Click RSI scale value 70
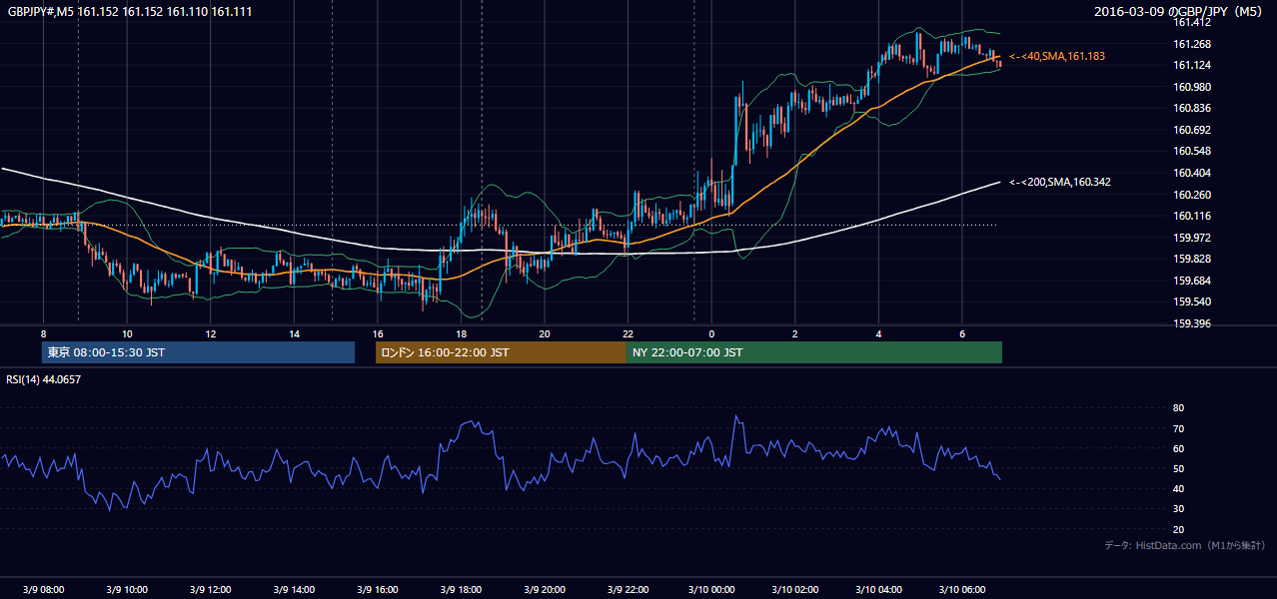Image resolution: width=1277 pixels, height=599 pixels. point(1178,429)
